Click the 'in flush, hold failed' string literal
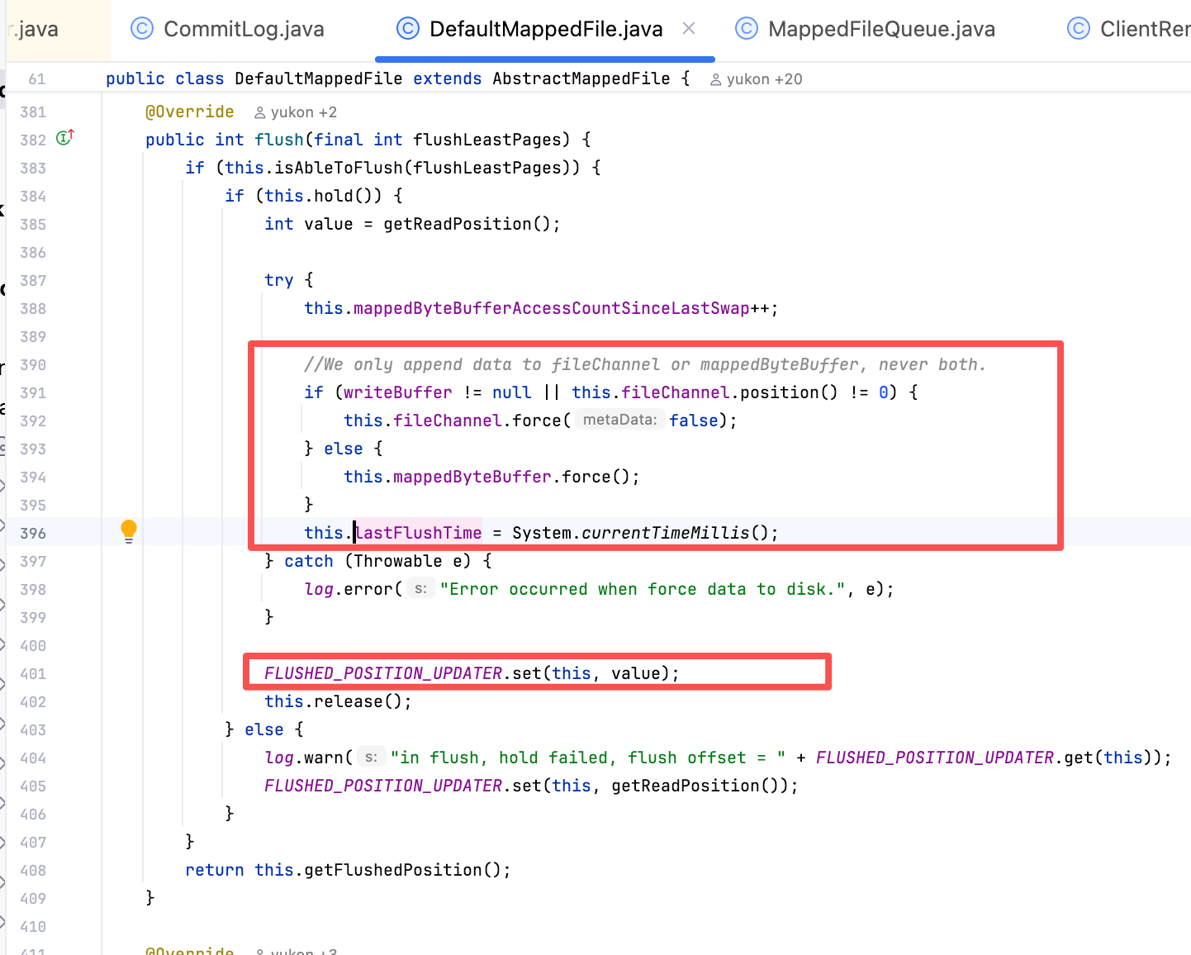Screen dimensions: 1191x955 [588, 758]
